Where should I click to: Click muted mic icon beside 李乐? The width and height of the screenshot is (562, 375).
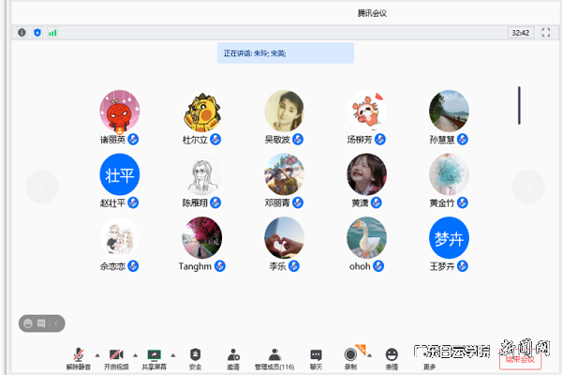(294, 266)
